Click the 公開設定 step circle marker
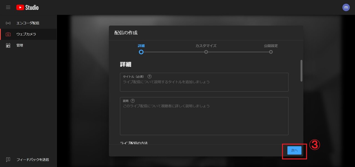The width and height of the screenshot is (355, 167). click(271, 52)
